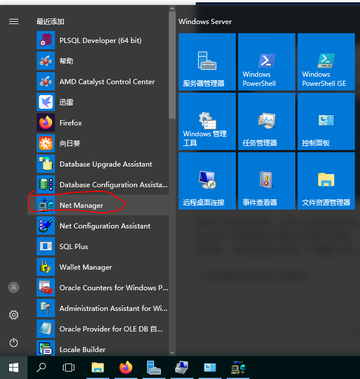Launch Wallet Manager
Screen dimensions: 360x379
85,267
